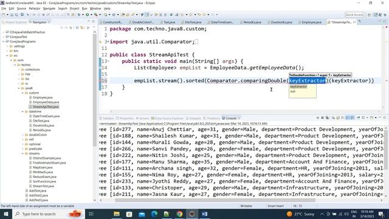This screenshot has height=219, width=389.
Task: Click the Open Perspective icon near Quick Access
Action: 369,15
